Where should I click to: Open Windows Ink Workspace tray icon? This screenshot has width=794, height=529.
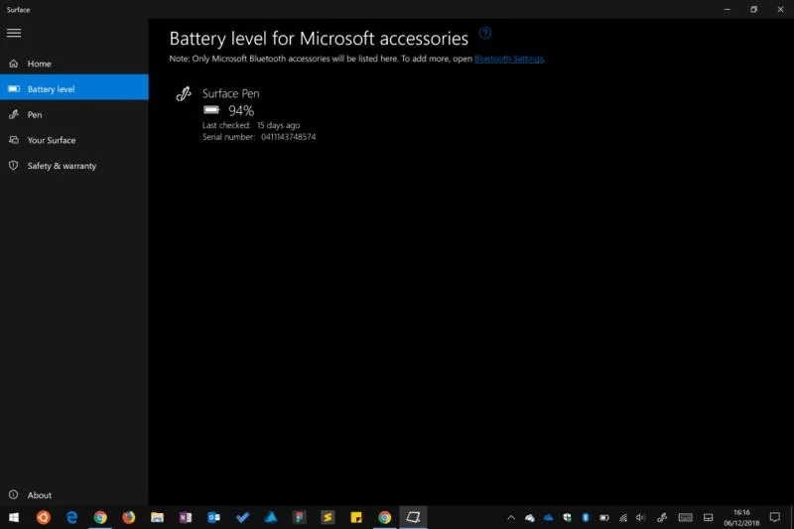[662, 517]
